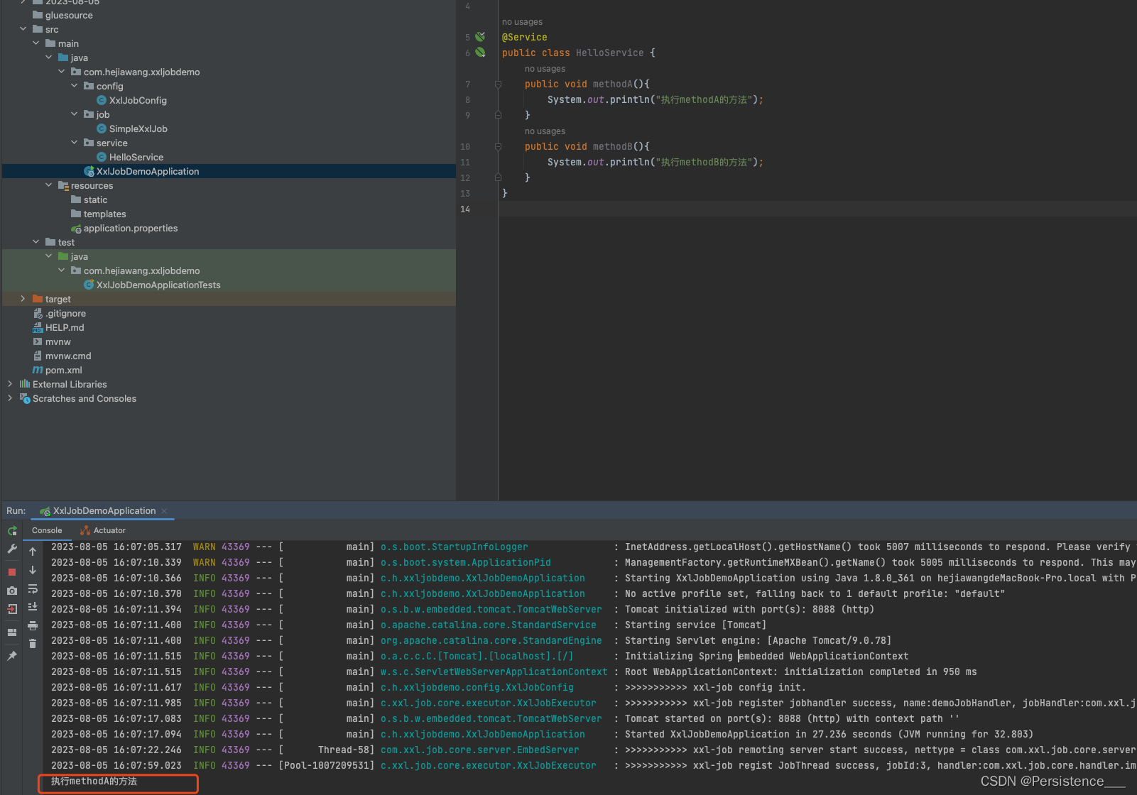Collapse the main folder
The height and width of the screenshot is (795, 1137).
pos(36,43)
